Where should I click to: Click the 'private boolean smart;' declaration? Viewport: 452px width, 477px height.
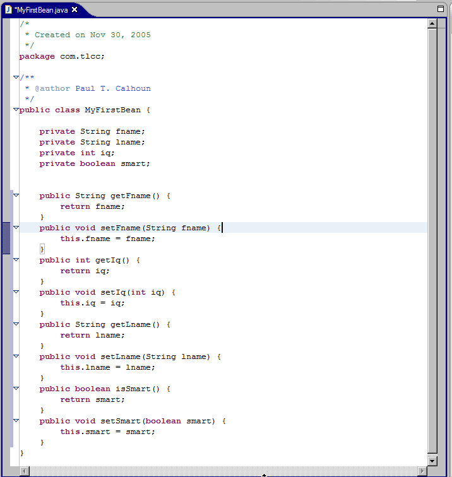pyautogui.click(x=95, y=163)
